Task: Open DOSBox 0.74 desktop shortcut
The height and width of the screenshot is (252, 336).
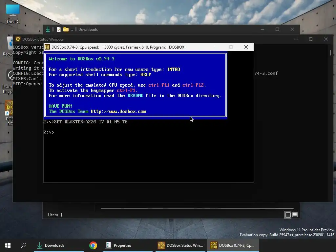Action: [x=9, y=113]
